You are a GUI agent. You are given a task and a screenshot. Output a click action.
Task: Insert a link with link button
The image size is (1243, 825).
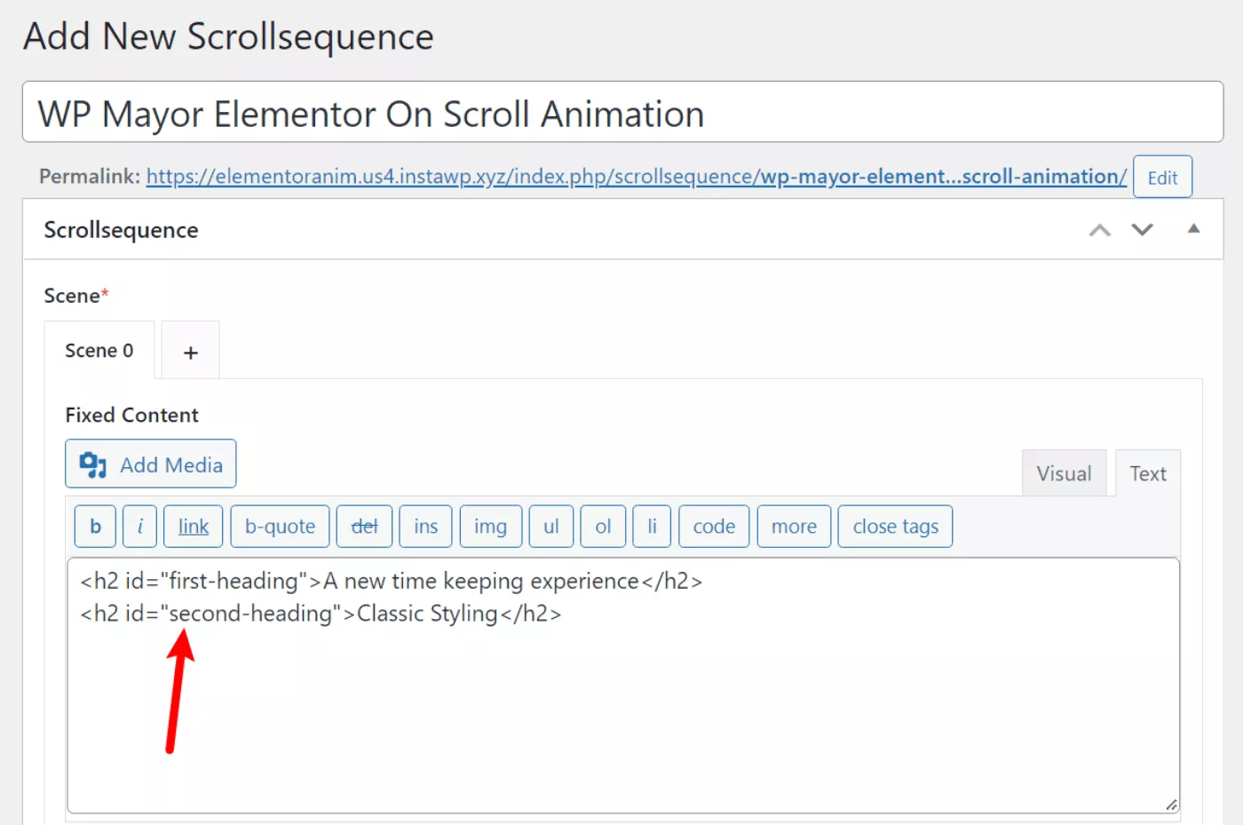point(194,527)
